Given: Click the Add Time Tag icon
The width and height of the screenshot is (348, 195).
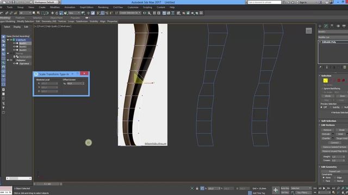Looking at the screenshot, I should click(250, 193).
